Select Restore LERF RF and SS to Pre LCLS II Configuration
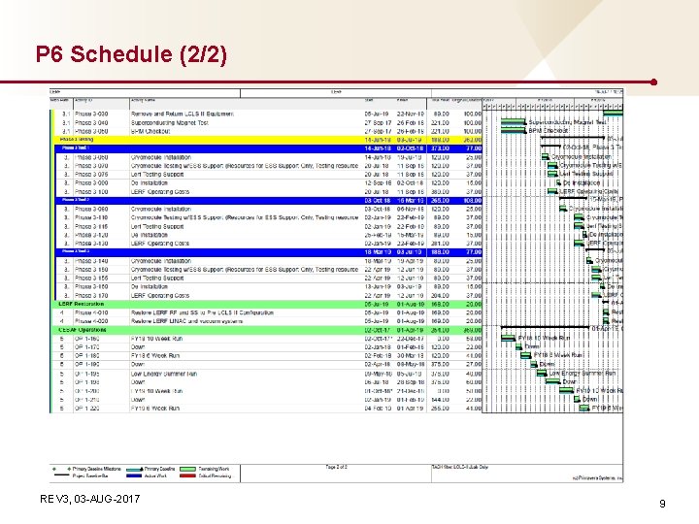 coord(202,312)
